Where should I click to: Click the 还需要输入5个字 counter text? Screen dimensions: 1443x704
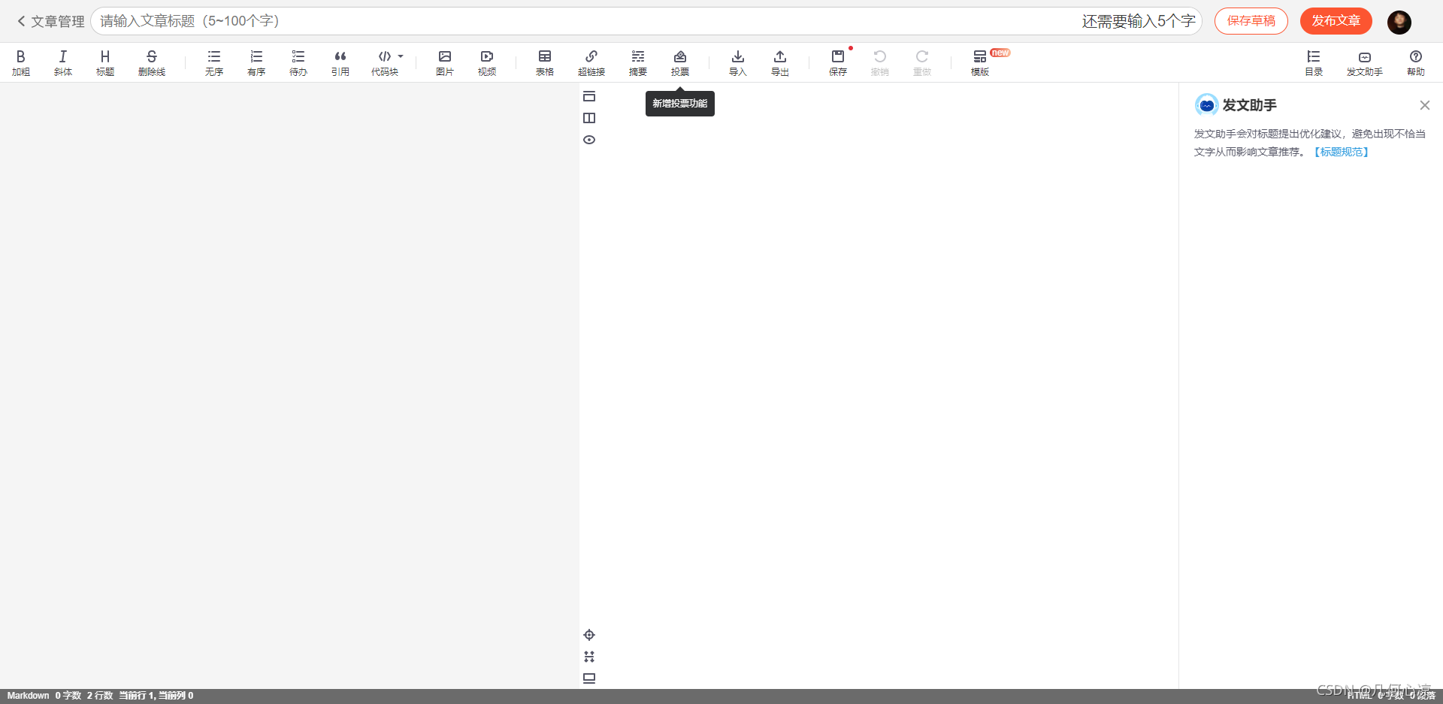(x=1139, y=21)
